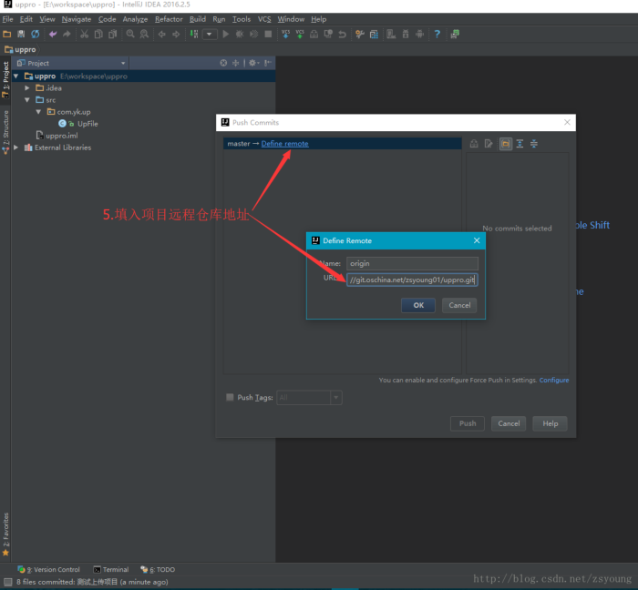Enable the Push Tags checkbox

pos(230,398)
